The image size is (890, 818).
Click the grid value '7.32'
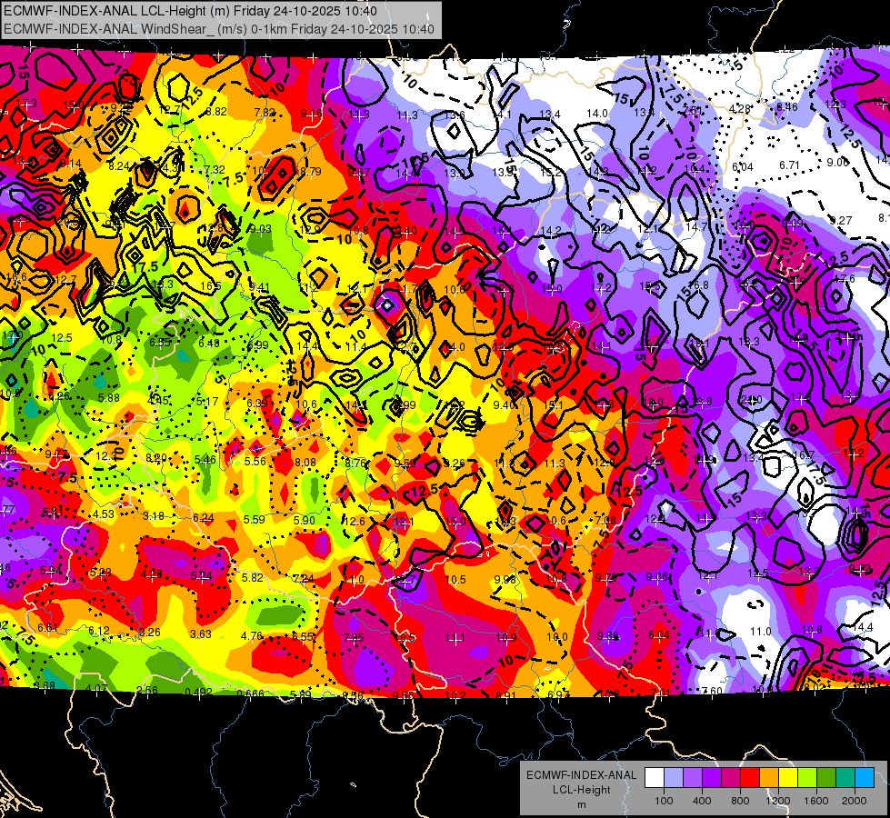click(x=215, y=170)
